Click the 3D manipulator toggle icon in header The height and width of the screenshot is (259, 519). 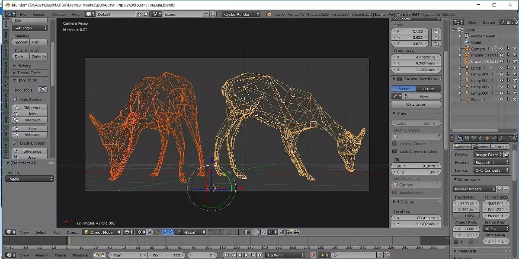point(158,232)
